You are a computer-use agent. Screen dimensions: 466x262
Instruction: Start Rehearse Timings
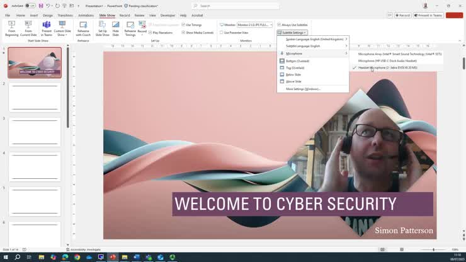click(130, 28)
